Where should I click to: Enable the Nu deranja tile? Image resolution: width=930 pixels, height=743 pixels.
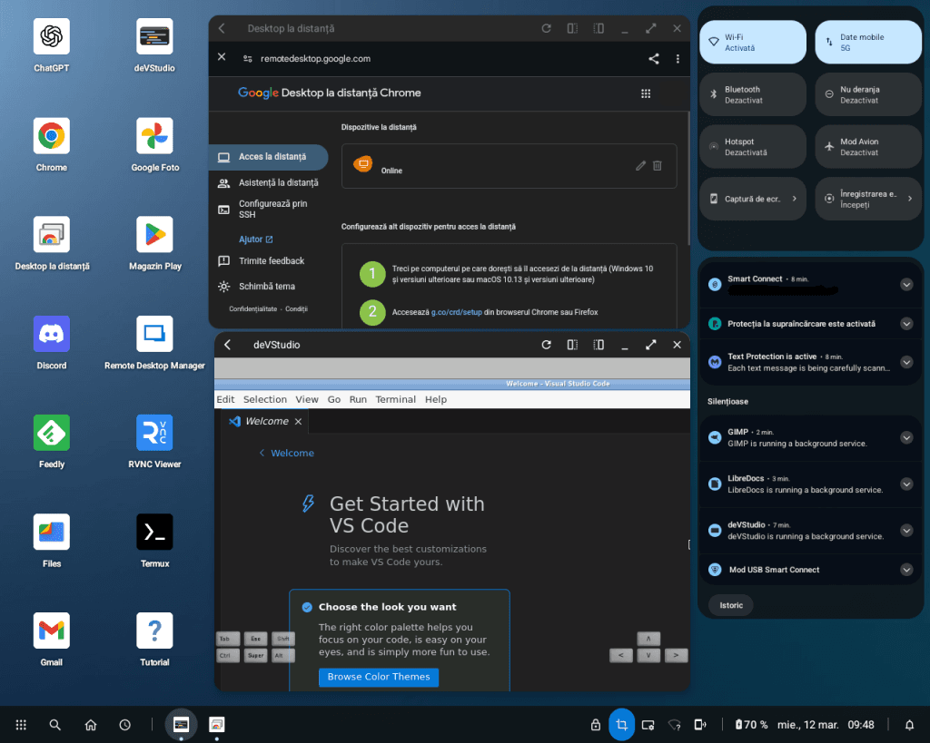(x=868, y=94)
